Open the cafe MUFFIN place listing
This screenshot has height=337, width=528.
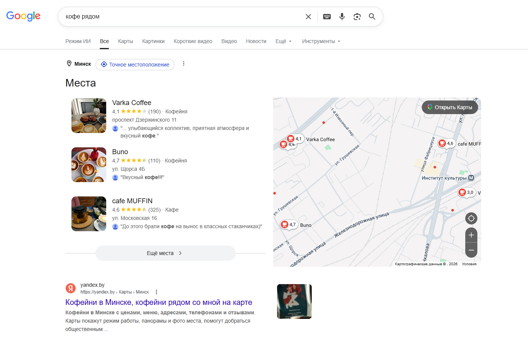[132, 201]
